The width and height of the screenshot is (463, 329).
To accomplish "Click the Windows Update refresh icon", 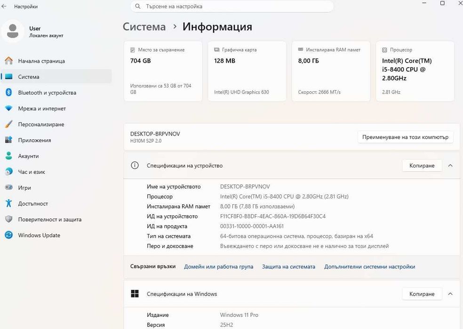I will point(9,235).
